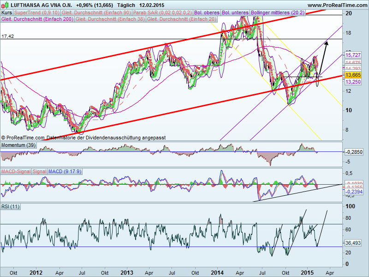Click the Bol. oberes indicator label
The image size is (369, 277).
click(x=207, y=12)
